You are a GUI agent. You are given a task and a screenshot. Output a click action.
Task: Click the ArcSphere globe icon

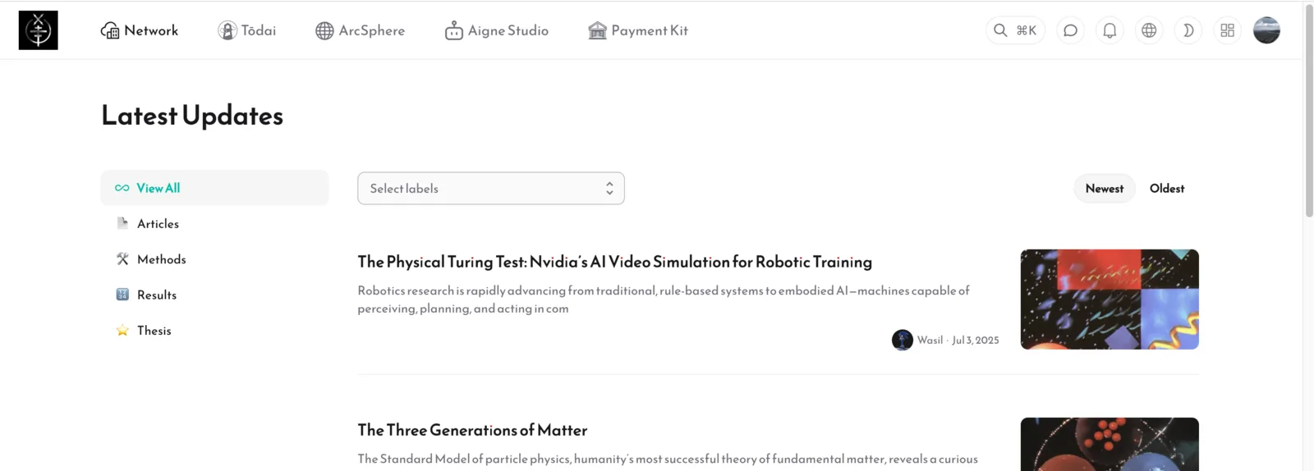click(325, 30)
